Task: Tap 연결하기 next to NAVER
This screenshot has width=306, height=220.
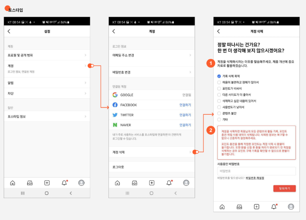Action: click(185, 125)
